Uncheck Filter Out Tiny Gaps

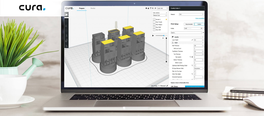click(195, 71)
